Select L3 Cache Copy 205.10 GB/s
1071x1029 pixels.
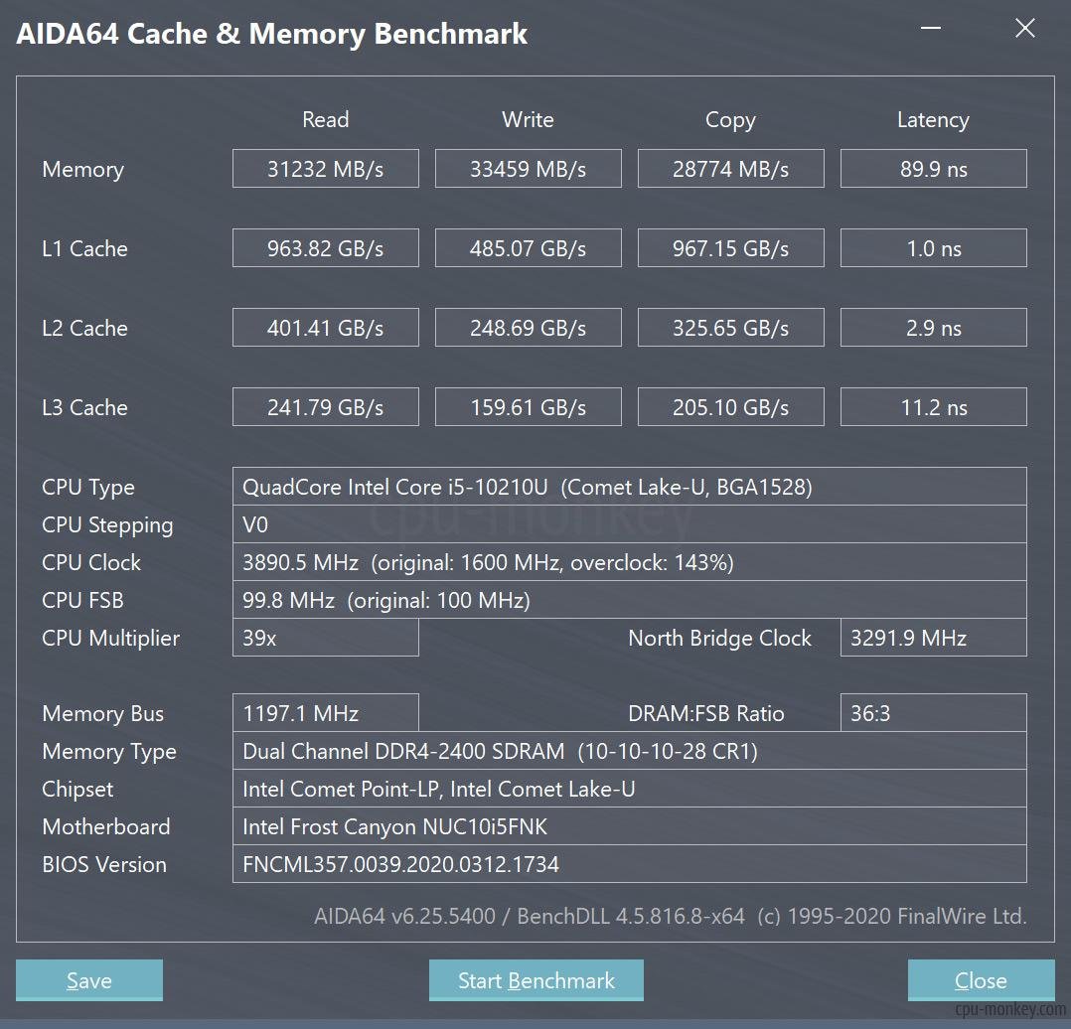pos(731,407)
